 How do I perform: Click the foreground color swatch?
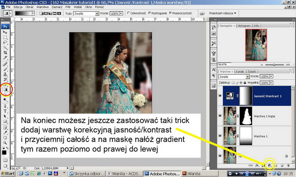[x=4, y=152]
